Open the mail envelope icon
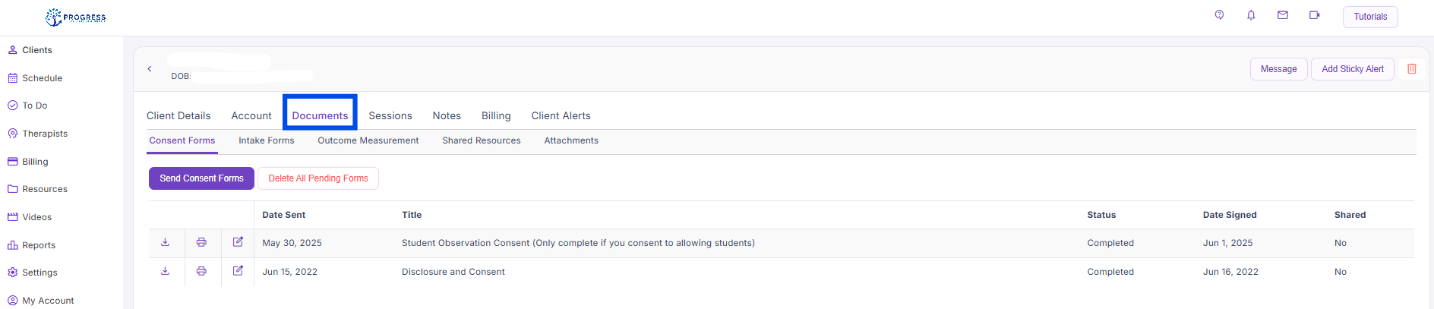Image resolution: width=1434 pixels, height=309 pixels. [x=1283, y=15]
